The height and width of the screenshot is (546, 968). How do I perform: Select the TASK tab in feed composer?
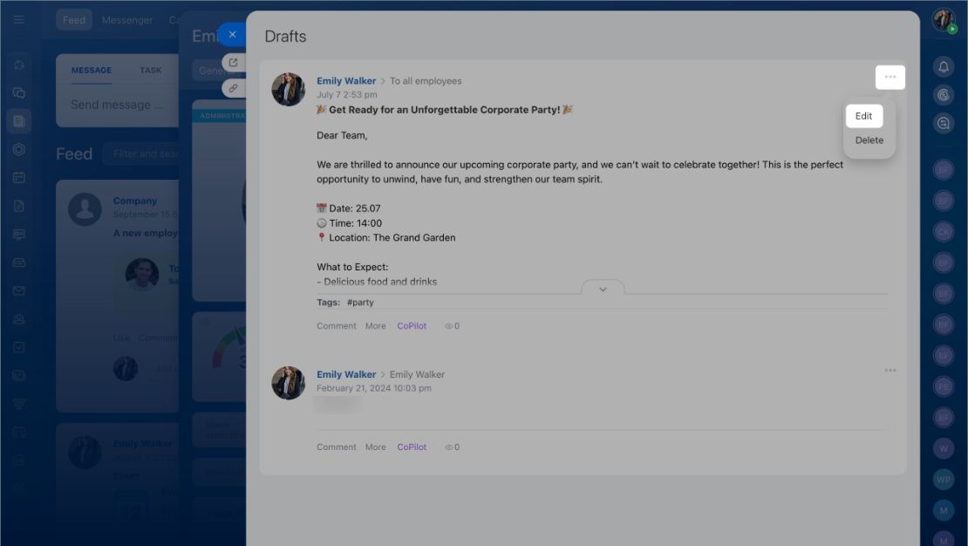coord(151,71)
